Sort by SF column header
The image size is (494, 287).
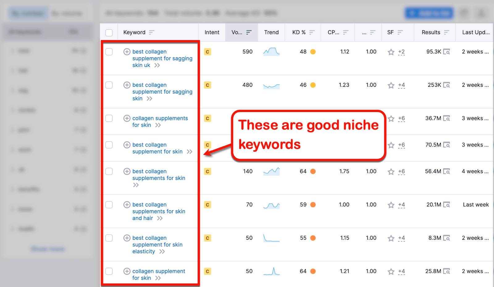[x=395, y=32]
